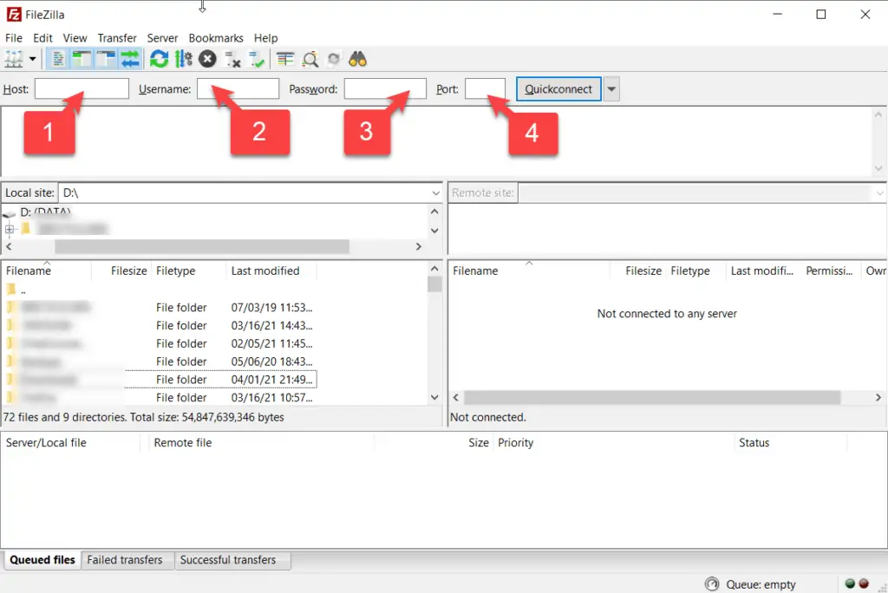
Task: Search files with the binoculars icon
Action: point(357,59)
